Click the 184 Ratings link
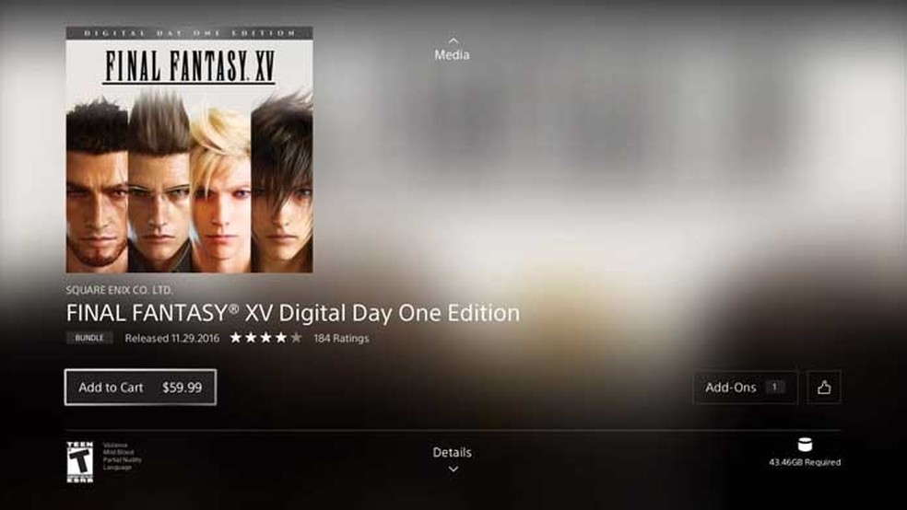 click(341, 339)
